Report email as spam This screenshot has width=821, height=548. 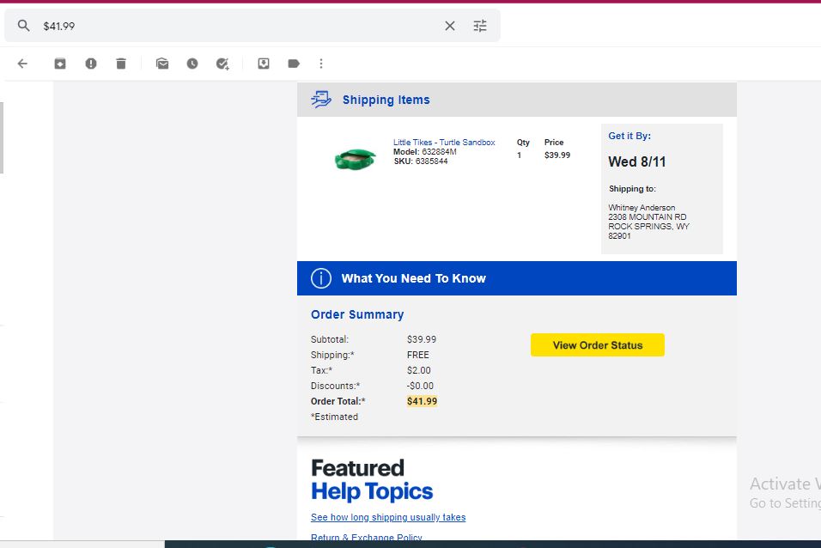[x=91, y=64]
